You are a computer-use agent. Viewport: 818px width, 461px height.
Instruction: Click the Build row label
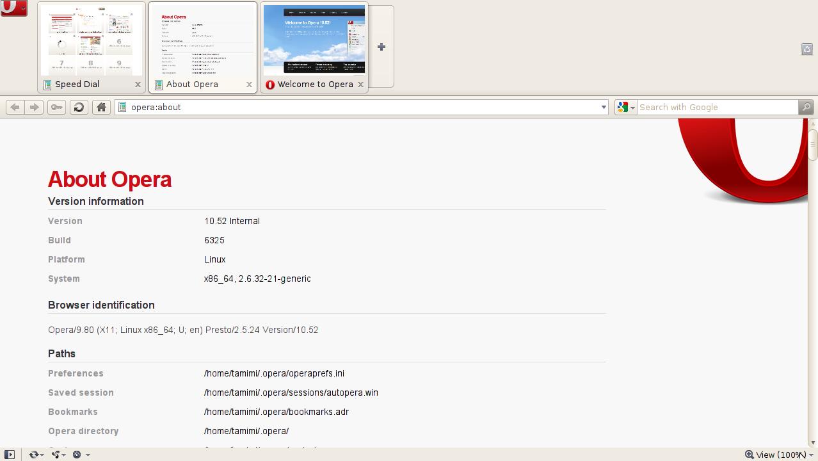[60, 240]
